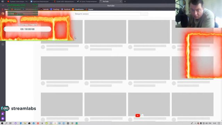Open the Авиабилеты bookmark
Screen dimensions: 222x125
pos(78,9)
